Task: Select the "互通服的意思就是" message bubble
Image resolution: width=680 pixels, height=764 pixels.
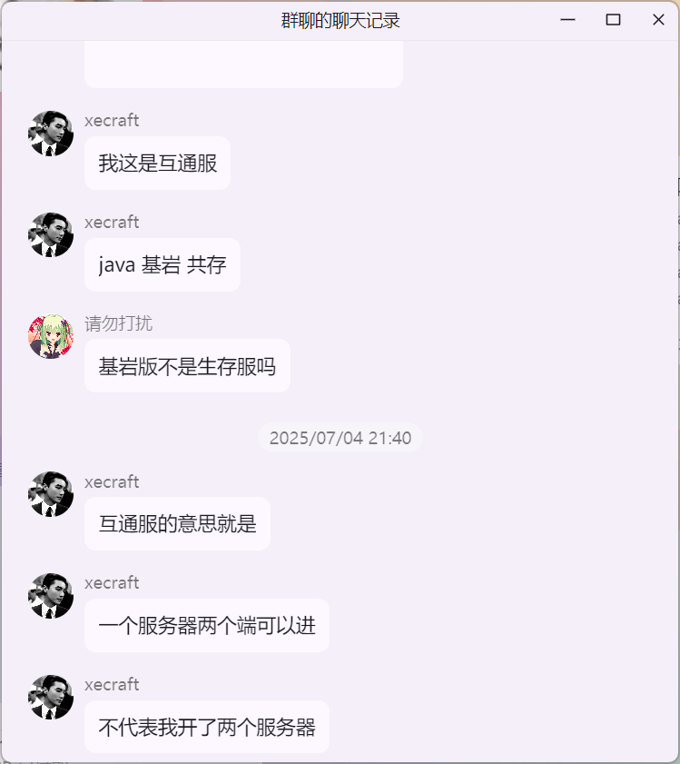Action: 177,524
